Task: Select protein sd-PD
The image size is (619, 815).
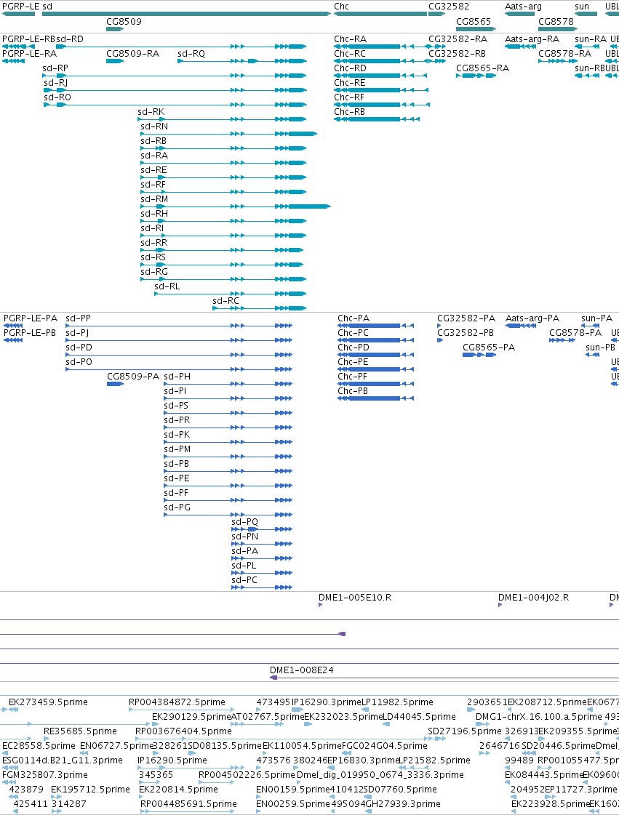Action: pyautogui.click(x=179, y=355)
